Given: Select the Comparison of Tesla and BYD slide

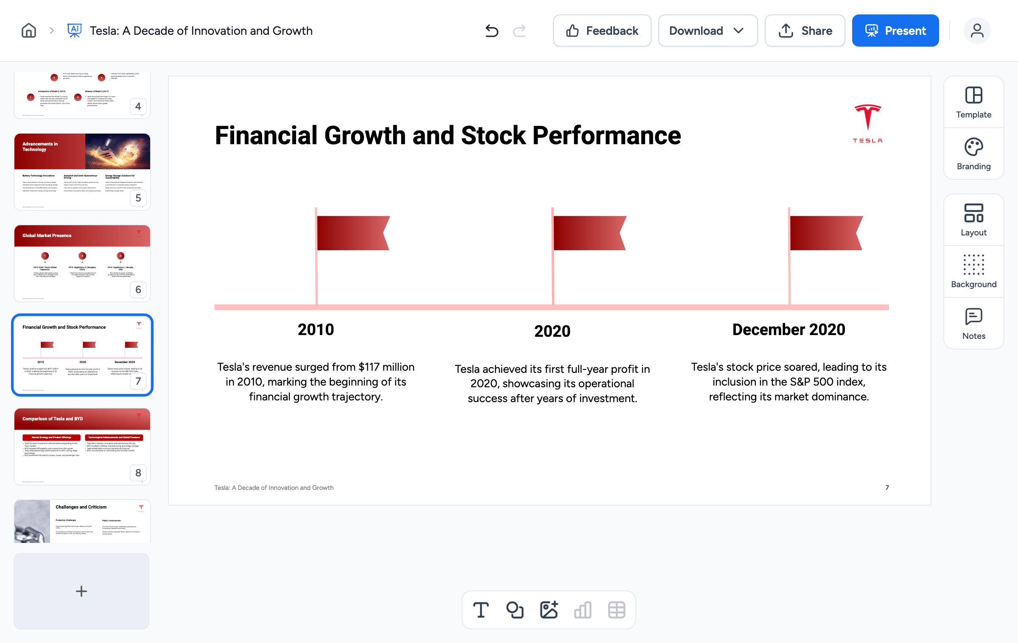Looking at the screenshot, I should click(x=82, y=447).
